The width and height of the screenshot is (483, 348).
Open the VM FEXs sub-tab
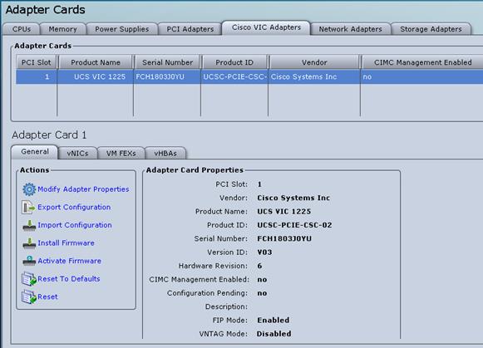(121, 153)
